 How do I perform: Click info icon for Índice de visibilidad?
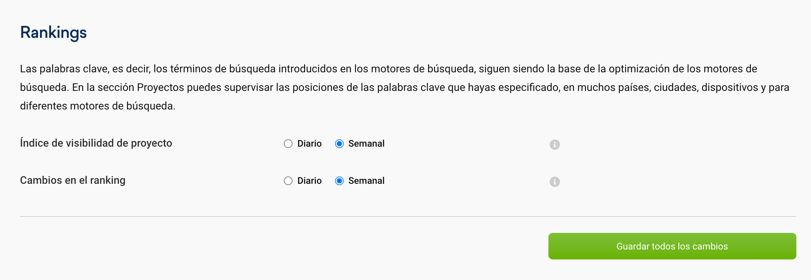[554, 145]
